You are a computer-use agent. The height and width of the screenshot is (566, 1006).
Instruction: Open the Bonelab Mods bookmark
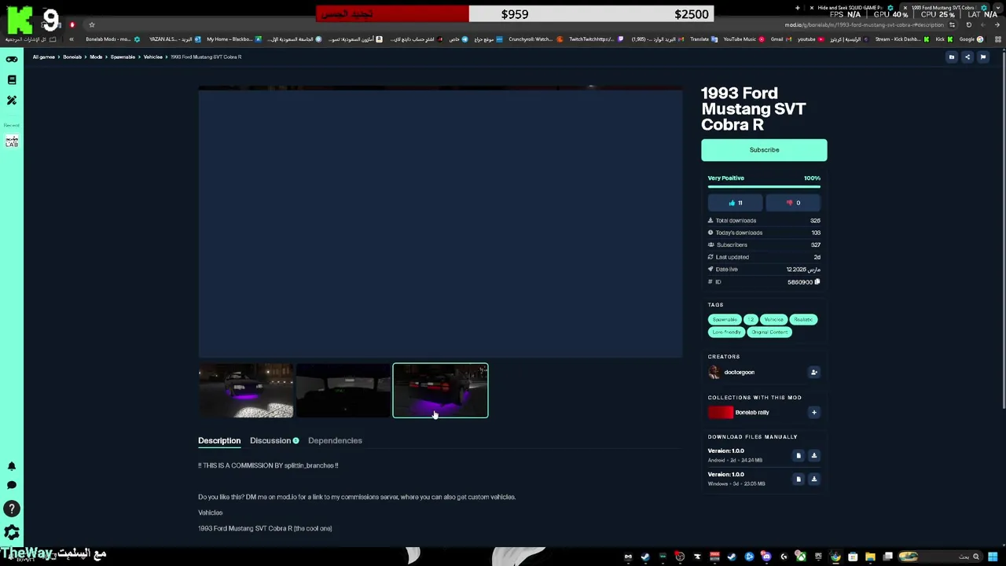click(113, 39)
